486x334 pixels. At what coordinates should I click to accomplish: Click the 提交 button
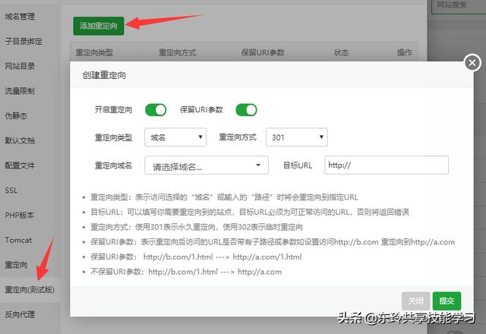point(447,301)
